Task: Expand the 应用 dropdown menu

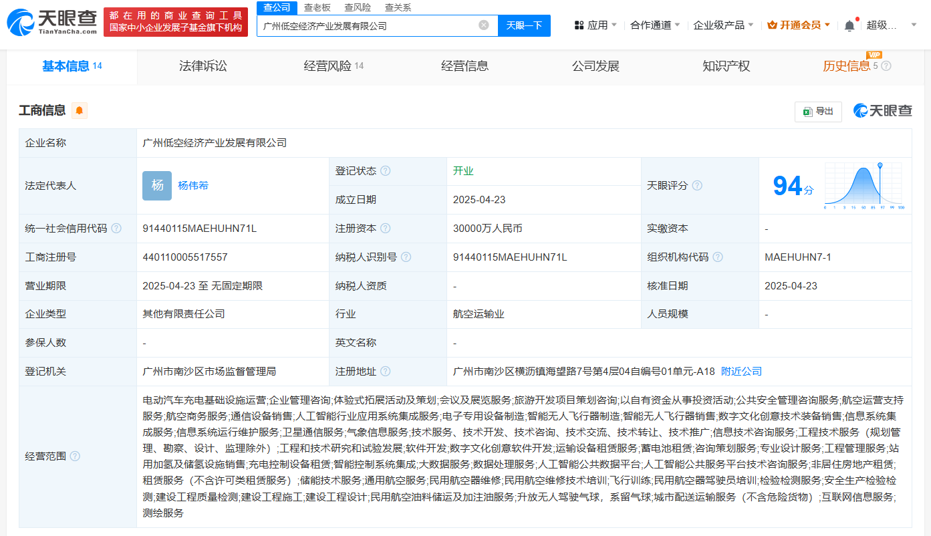Action: 596,25
